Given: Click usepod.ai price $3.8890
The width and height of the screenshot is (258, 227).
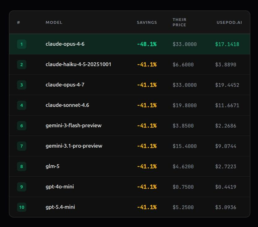Looking at the screenshot, I should coord(226,65).
